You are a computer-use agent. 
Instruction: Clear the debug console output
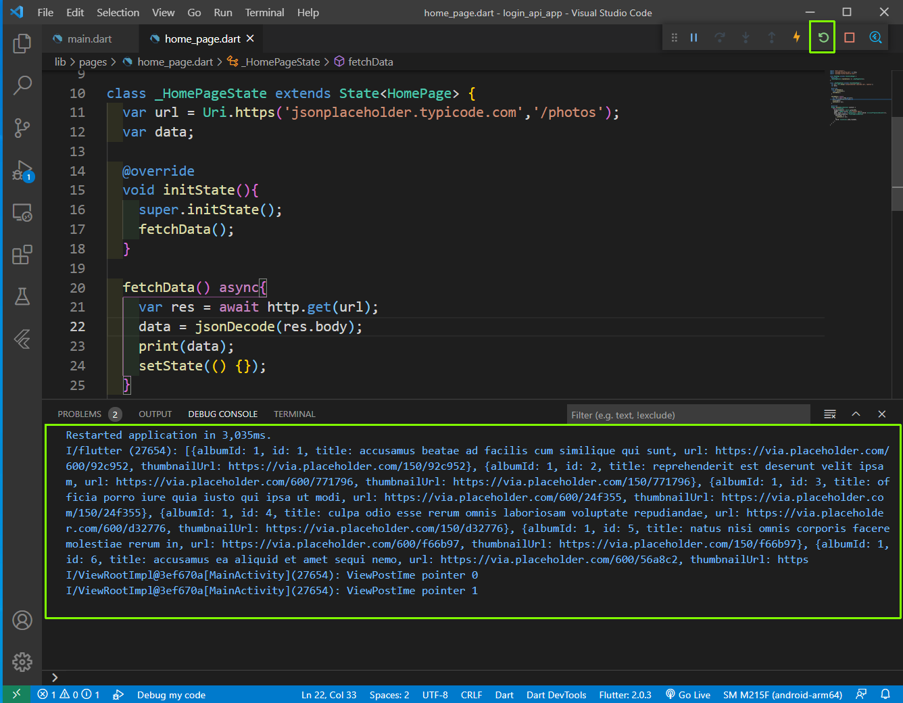[x=830, y=414]
